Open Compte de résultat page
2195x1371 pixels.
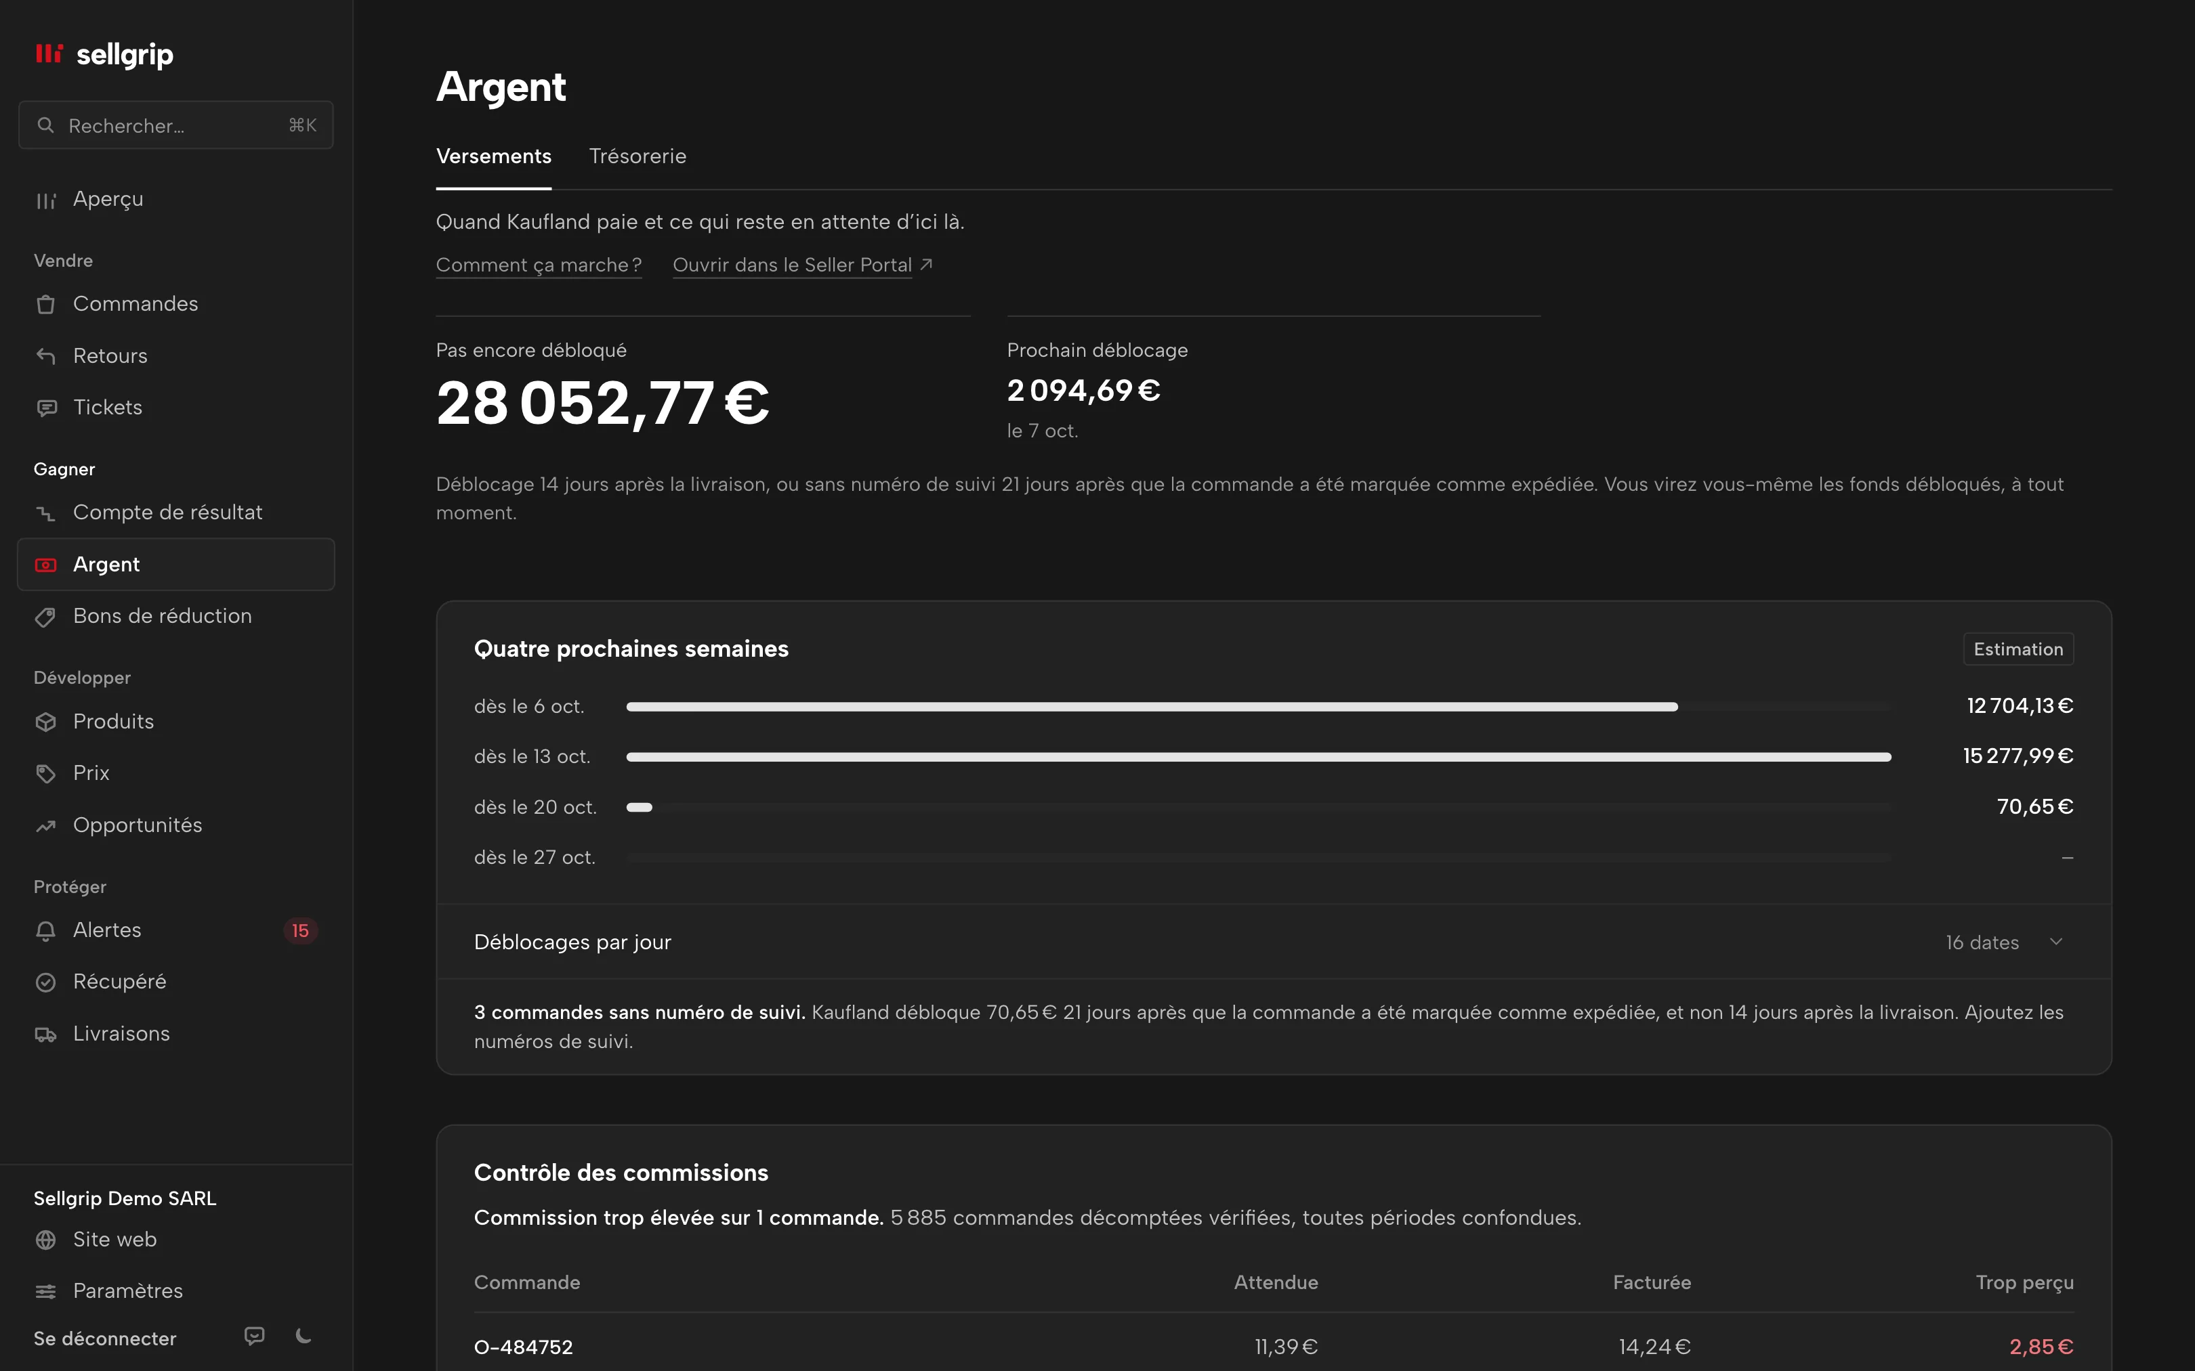(x=176, y=513)
